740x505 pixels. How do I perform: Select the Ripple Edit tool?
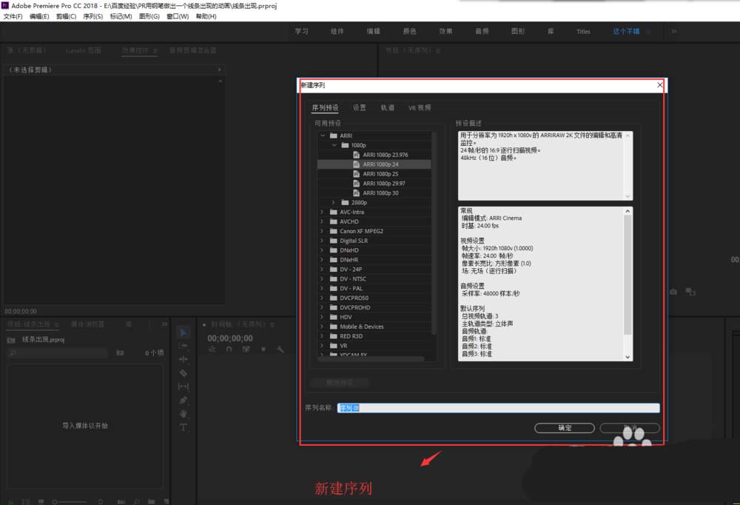183,359
